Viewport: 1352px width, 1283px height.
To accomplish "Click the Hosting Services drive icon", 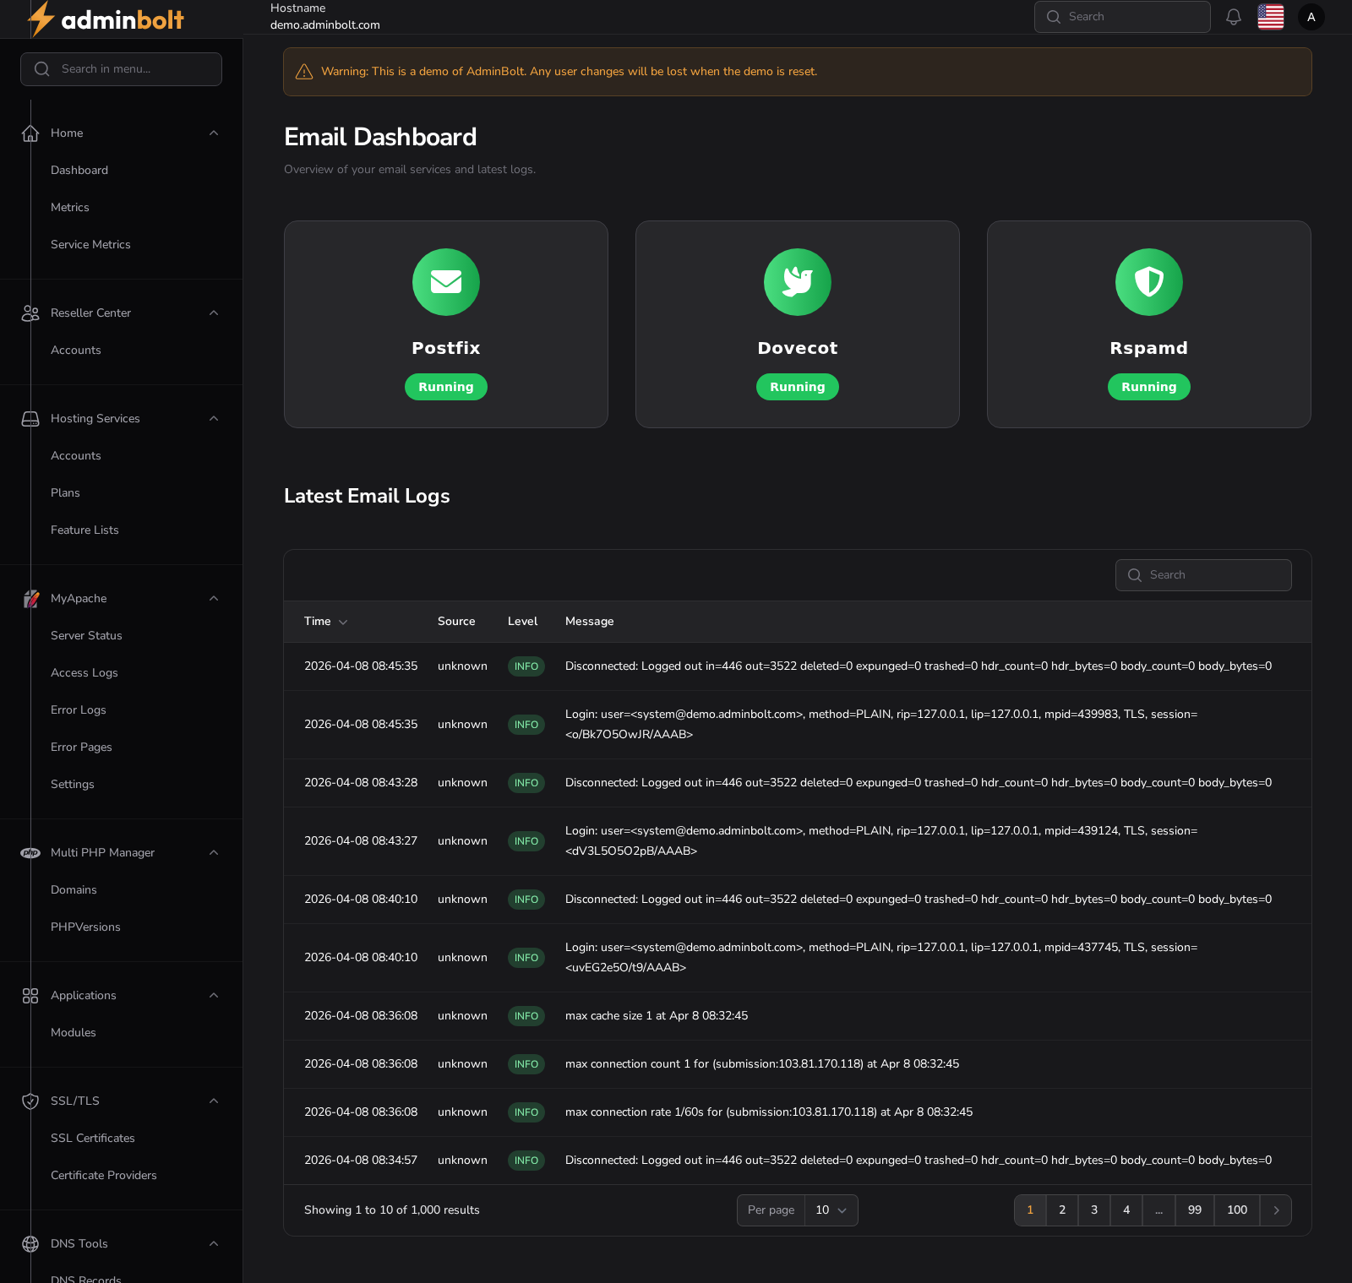I will click(x=30, y=419).
